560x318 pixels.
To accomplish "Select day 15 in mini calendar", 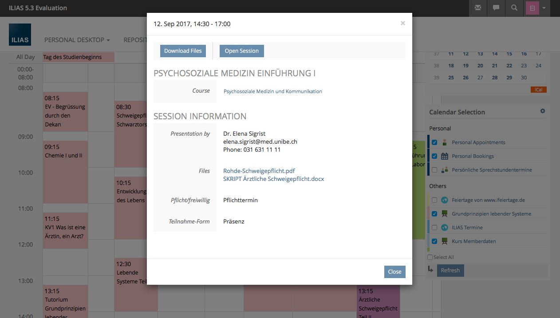I will click(509, 54).
